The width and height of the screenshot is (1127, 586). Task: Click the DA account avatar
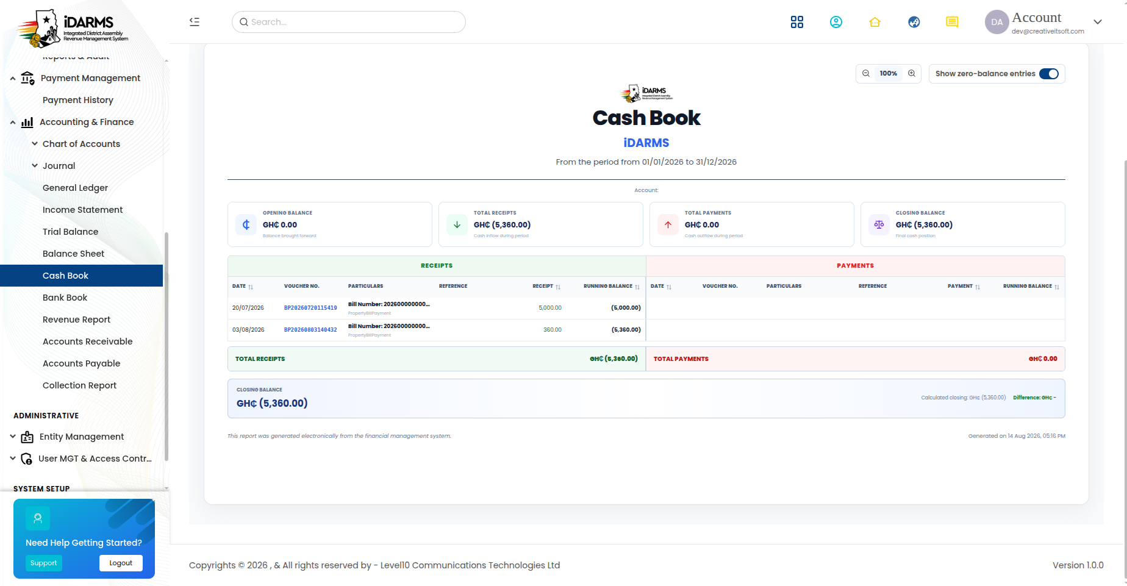[997, 22]
